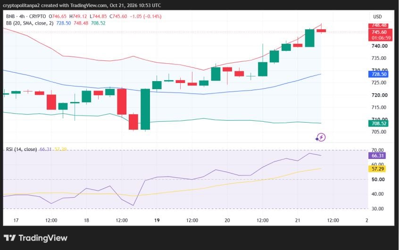
Task: Click the blue 728.50 basis price tag
Action: pos(378,75)
